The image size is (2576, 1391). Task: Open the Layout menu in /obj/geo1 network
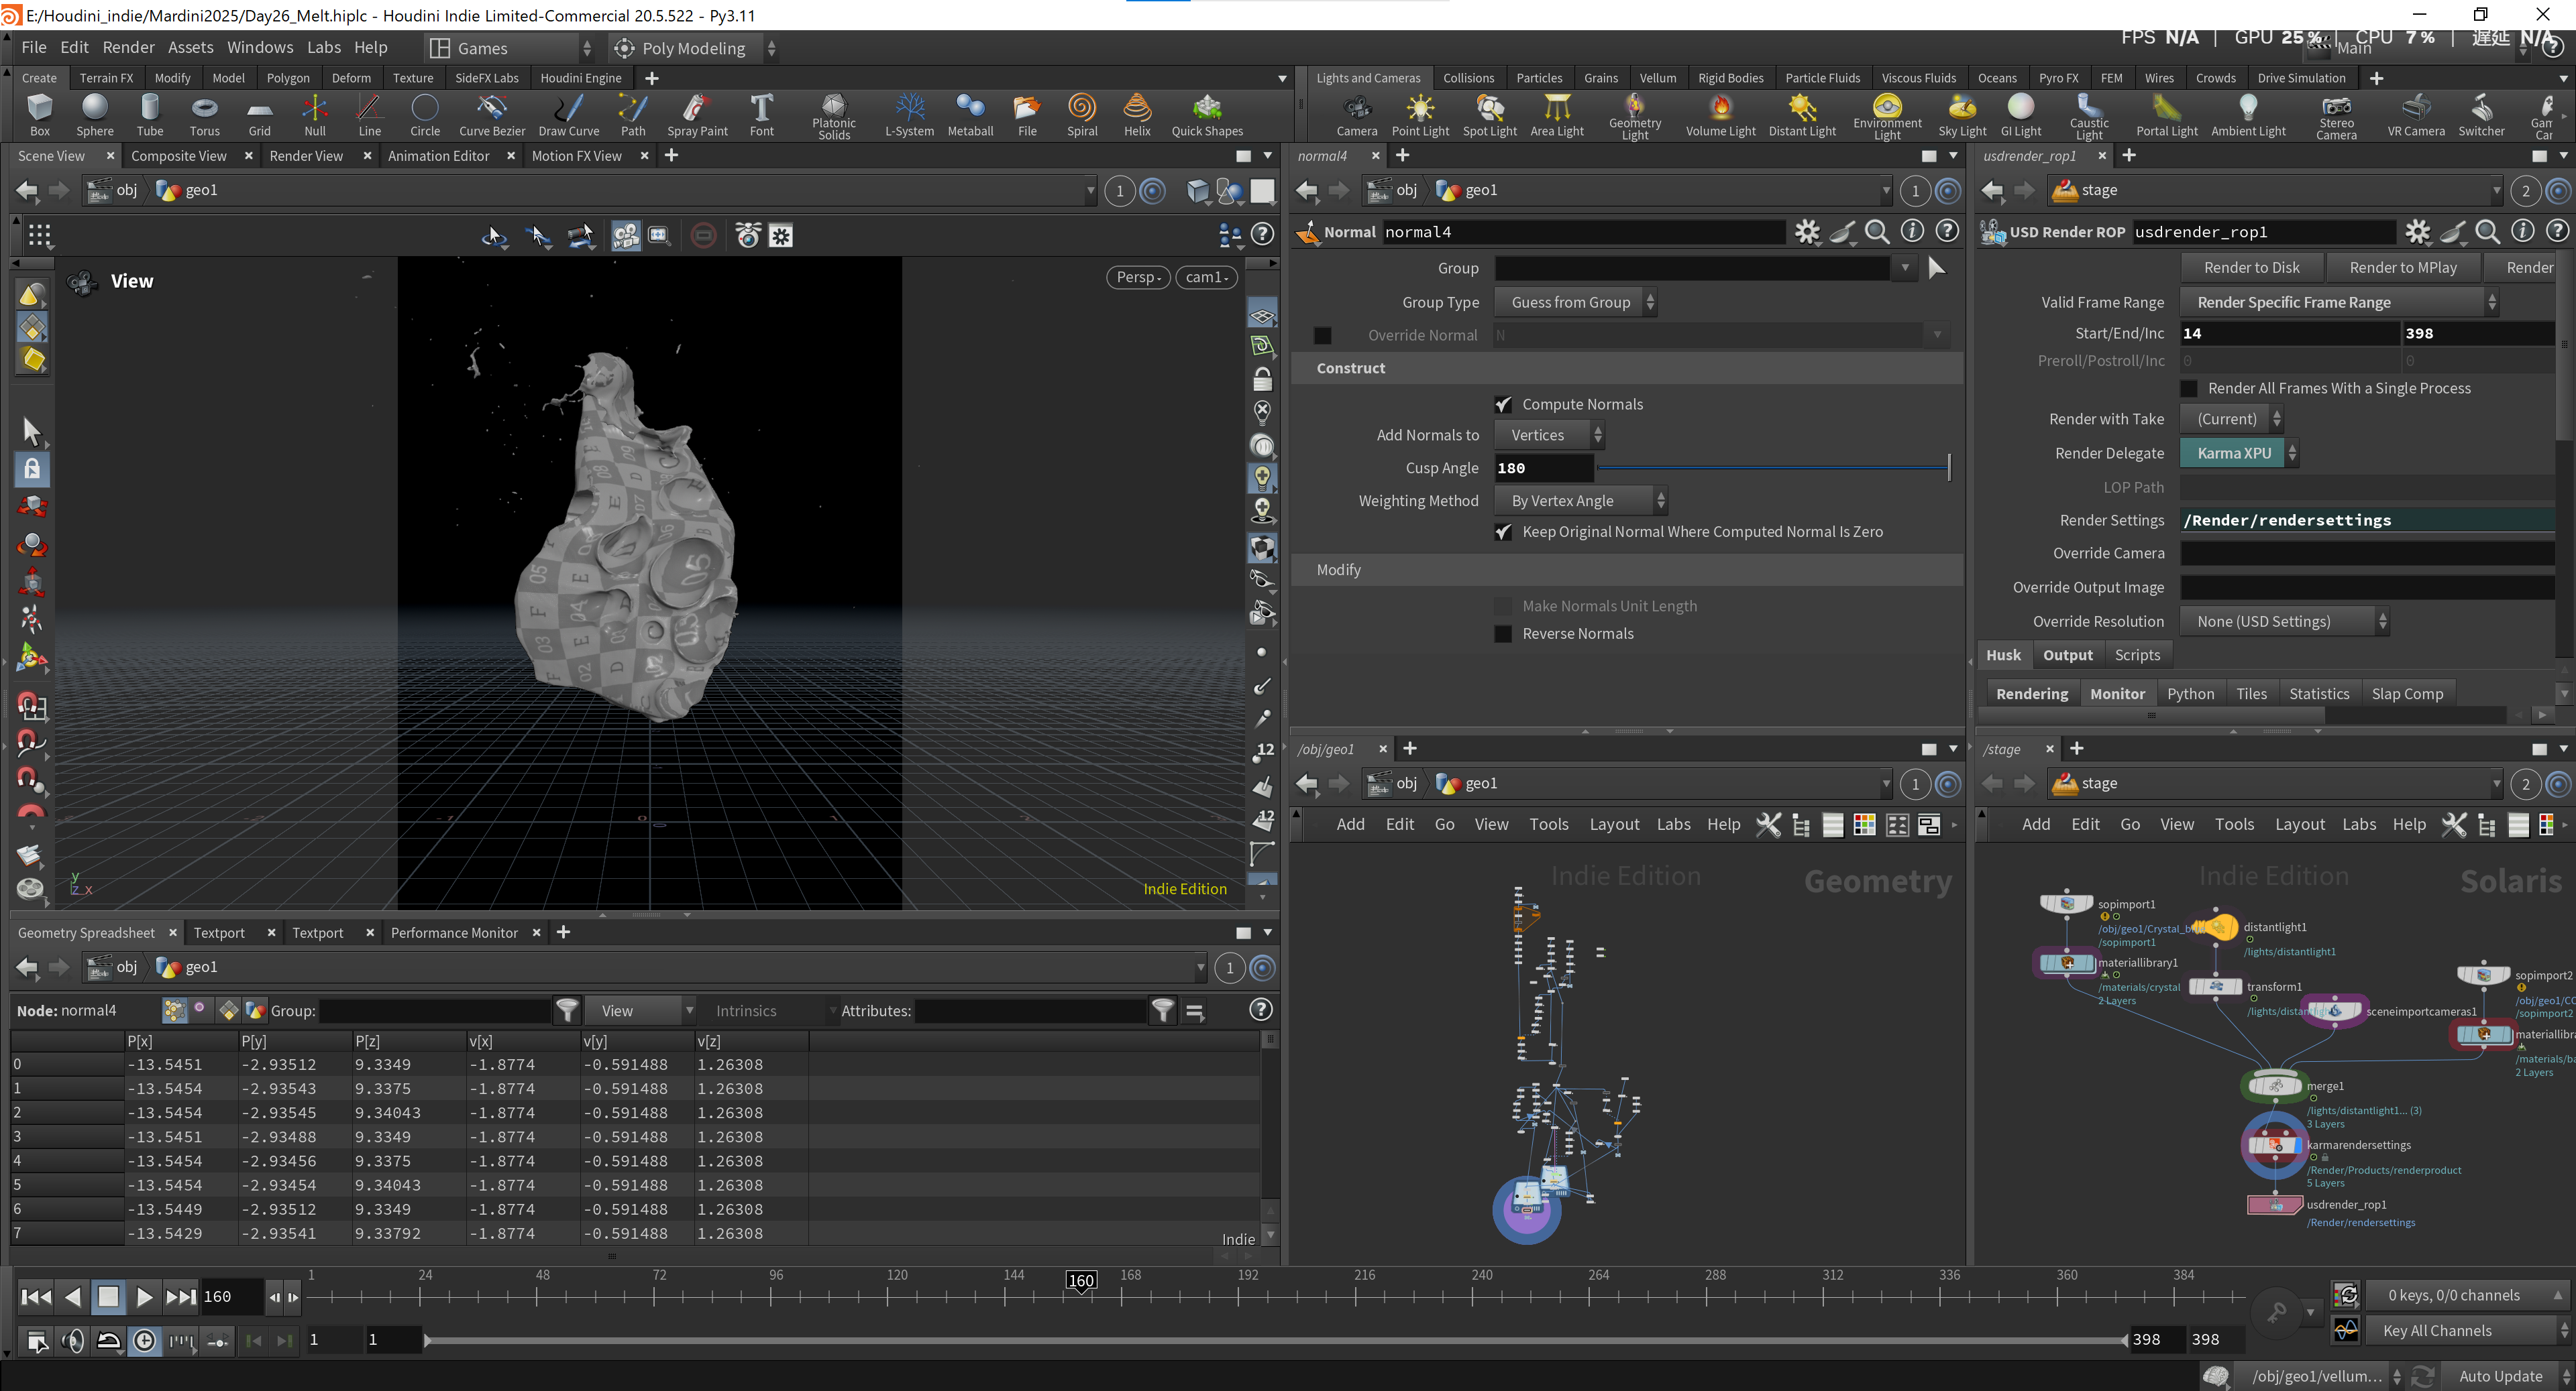(1614, 825)
